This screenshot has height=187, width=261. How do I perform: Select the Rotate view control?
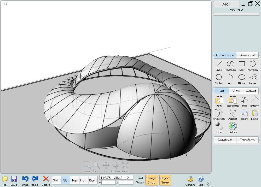[x=115, y=165]
